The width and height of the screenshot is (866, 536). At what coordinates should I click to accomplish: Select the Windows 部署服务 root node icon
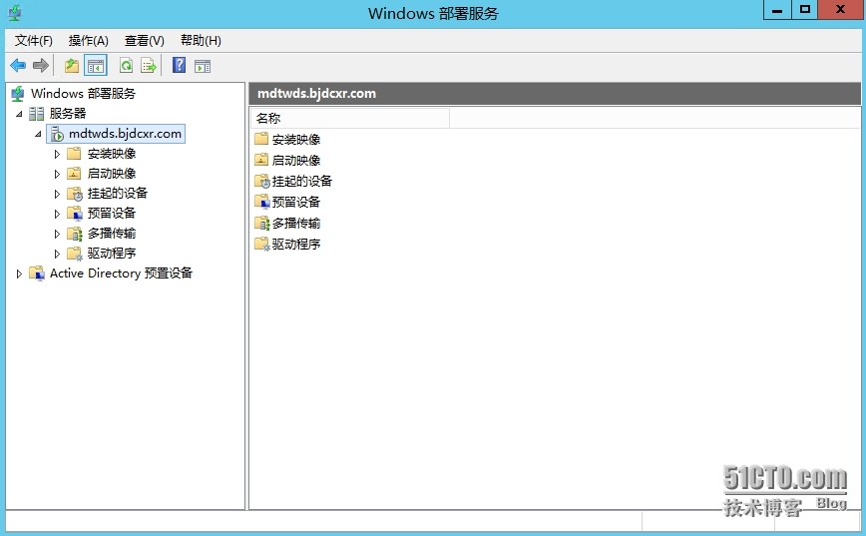click(x=18, y=94)
